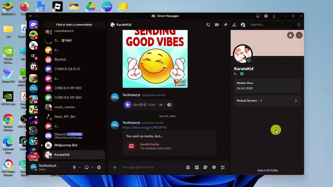Screen dimensions: 333x187
Task: Open BlueStacks 5 desktop icon
Action: [8, 9]
